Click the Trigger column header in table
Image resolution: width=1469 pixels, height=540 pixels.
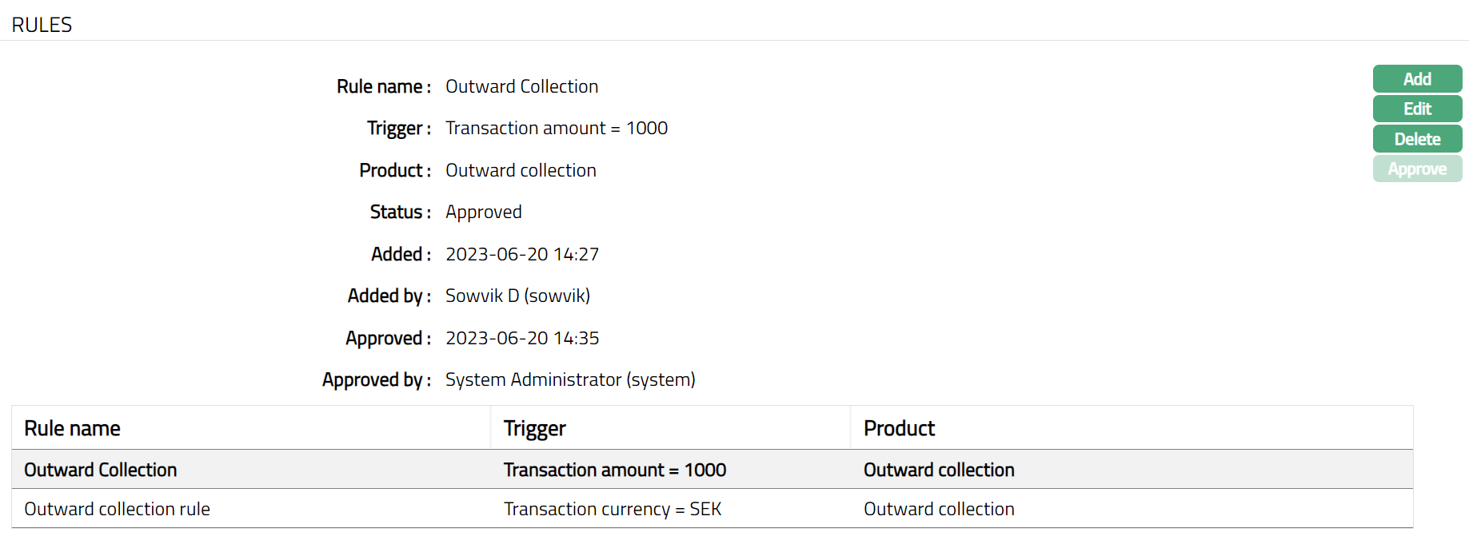534,429
